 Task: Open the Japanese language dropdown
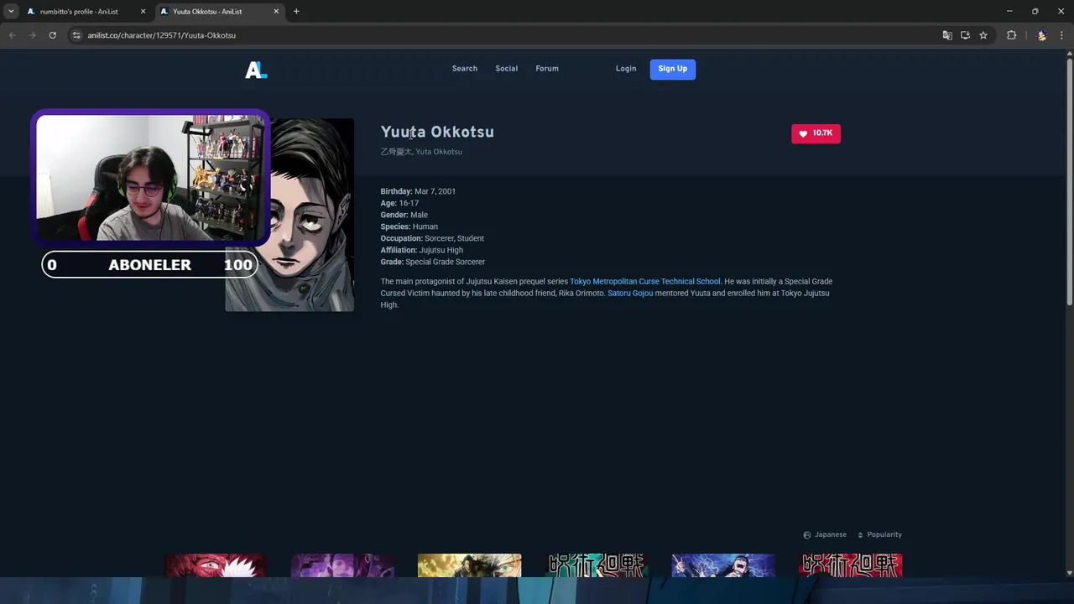[x=825, y=534]
